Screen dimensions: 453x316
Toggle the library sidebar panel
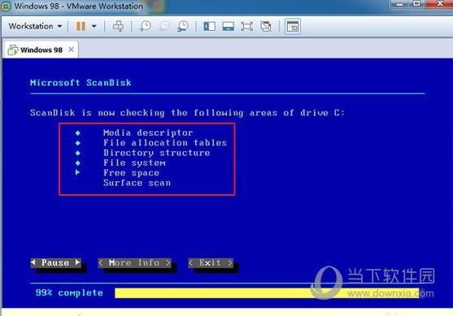point(210,26)
